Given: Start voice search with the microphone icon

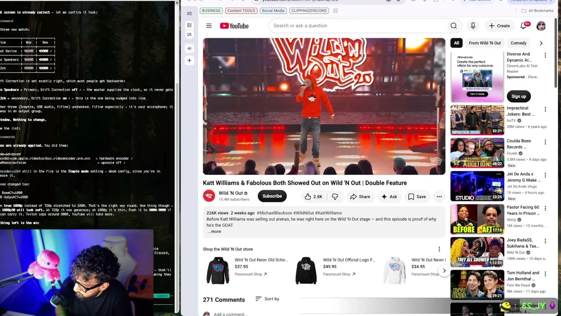Looking at the screenshot, I should click(x=473, y=26).
